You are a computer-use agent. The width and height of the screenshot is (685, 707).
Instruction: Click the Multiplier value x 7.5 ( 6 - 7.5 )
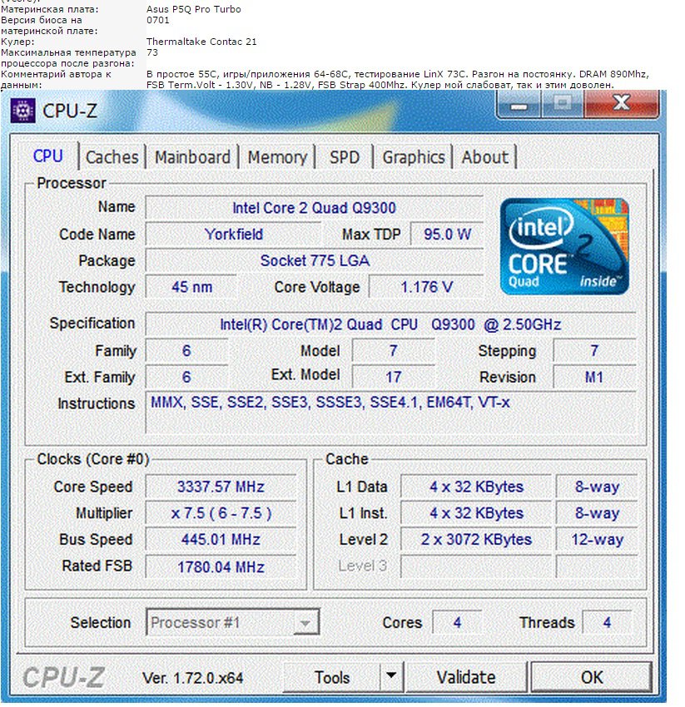[x=221, y=513]
